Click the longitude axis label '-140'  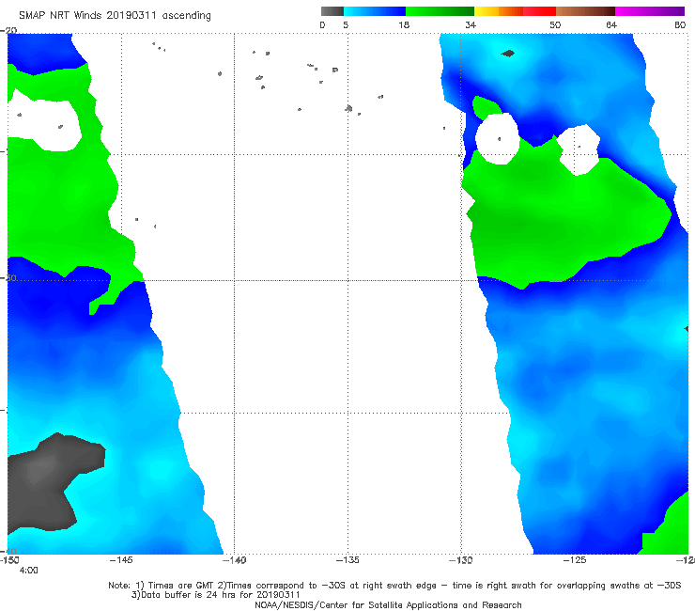(234, 560)
